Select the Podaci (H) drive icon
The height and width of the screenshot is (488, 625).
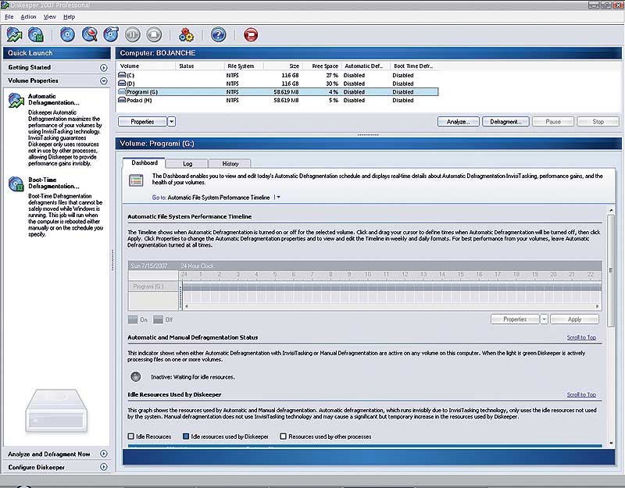pos(122,100)
